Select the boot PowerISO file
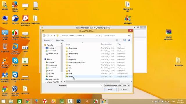This screenshot has height=104, width=186. pyautogui.click(x=70, y=74)
